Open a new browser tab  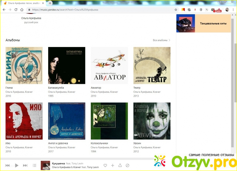coord(50,3)
